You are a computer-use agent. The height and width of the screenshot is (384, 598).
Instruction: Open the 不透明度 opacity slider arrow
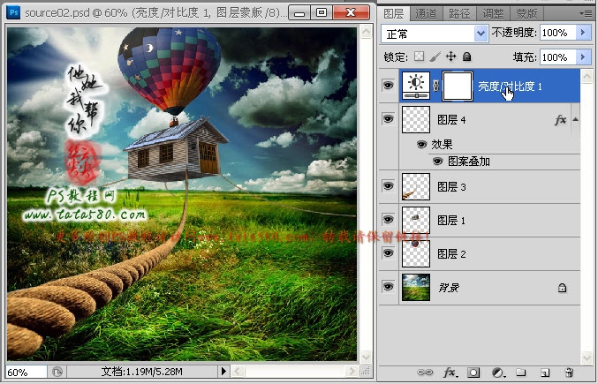(x=584, y=33)
